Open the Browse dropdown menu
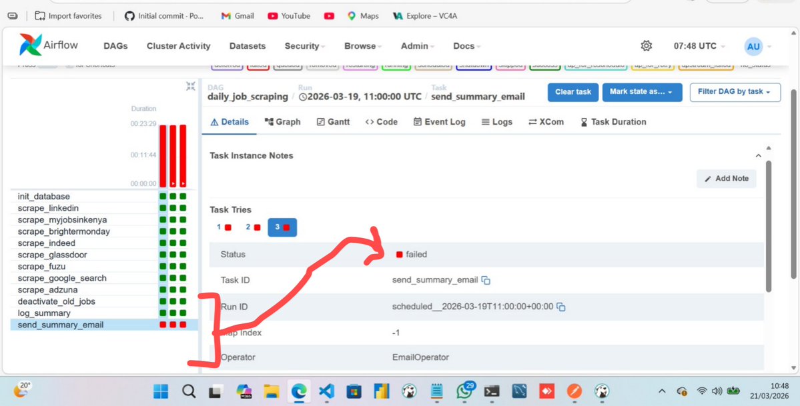This screenshot has width=800, height=406. (363, 46)
